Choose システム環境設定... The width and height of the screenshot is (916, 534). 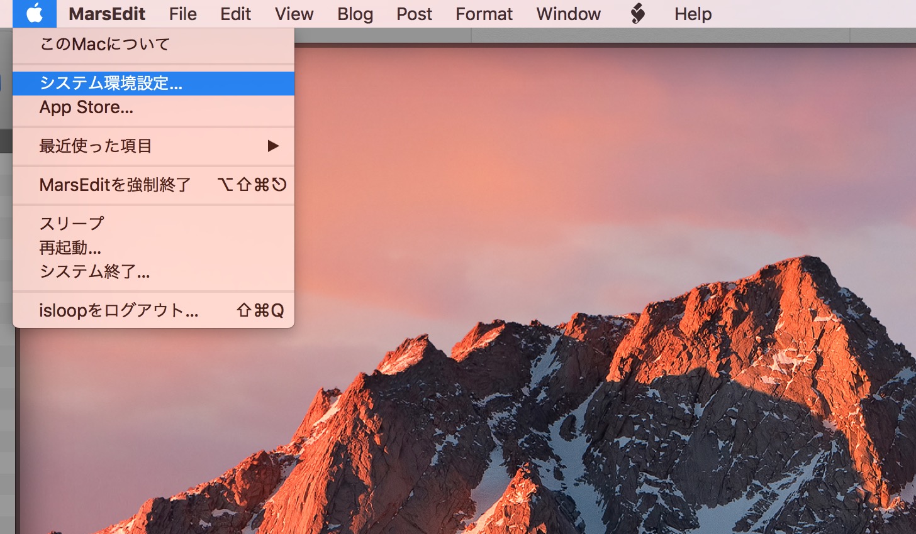(154, 84)
